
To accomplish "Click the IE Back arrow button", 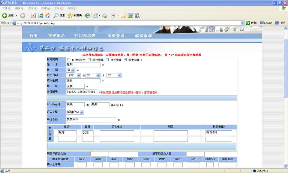I will [x=5, y=15].
